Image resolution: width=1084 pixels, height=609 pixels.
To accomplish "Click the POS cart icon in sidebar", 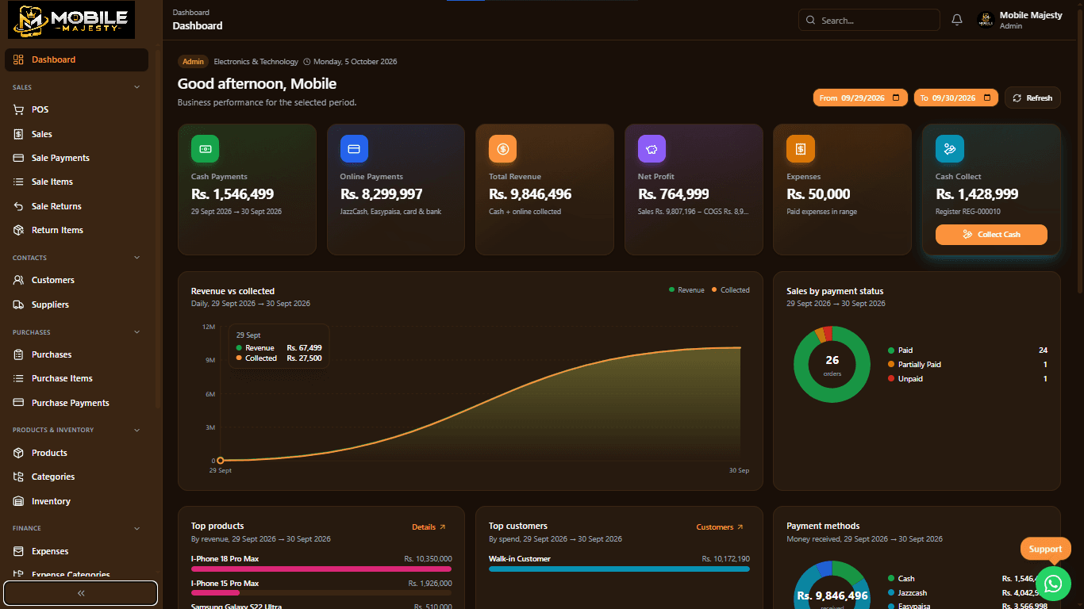I will point(18,109).
